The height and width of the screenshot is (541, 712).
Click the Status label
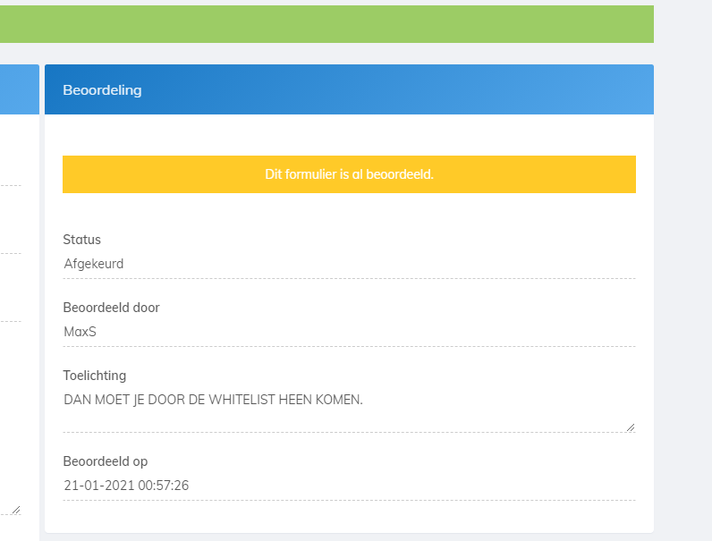coord(81,240)
